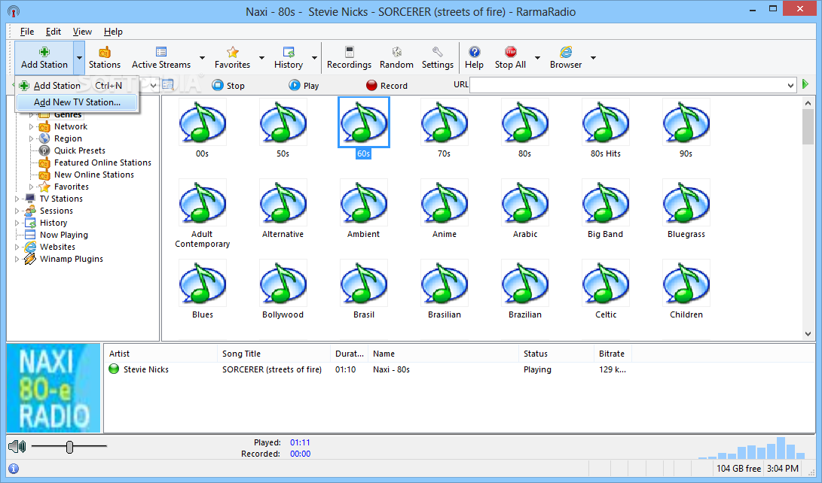Mute audio with the speaker icon
This screenshot has height=483, width=822.
point(17,446)
